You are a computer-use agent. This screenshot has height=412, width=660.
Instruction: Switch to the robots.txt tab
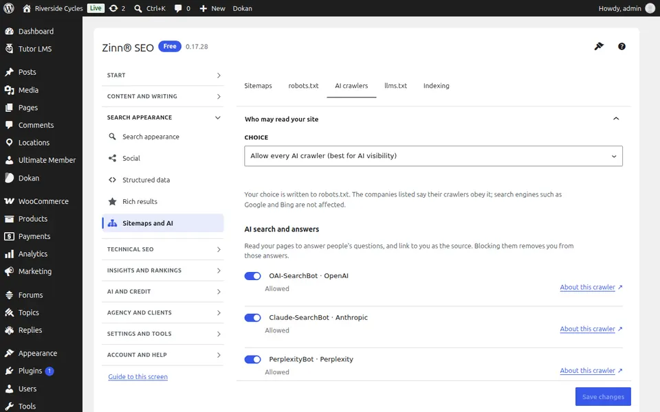click(x=303, y=86)
